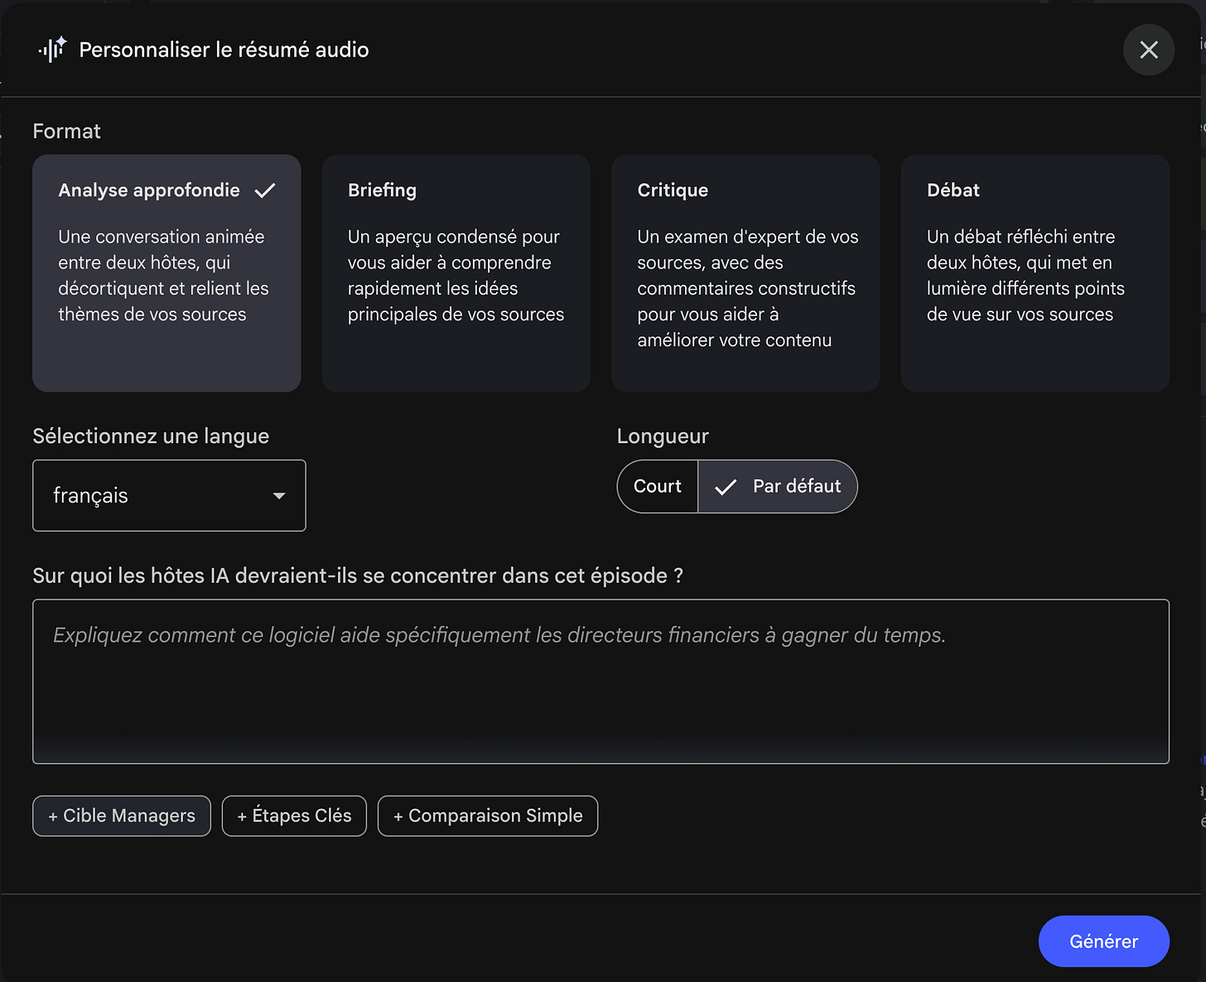
Task: Click the Briefing card description text
Action: 456,275
